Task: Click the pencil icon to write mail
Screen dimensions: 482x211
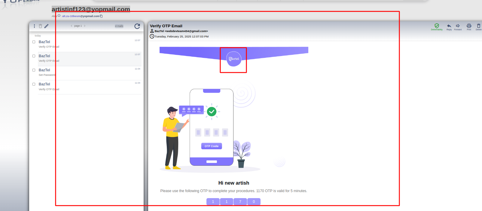Action: tap(46, 26)
